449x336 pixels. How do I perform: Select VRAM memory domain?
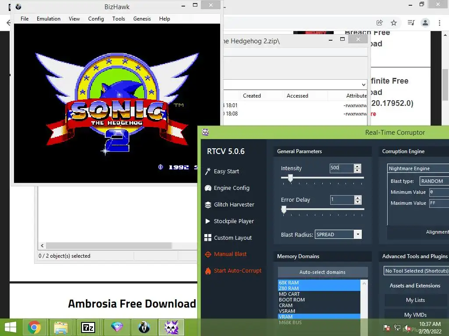tap(319, 317)
